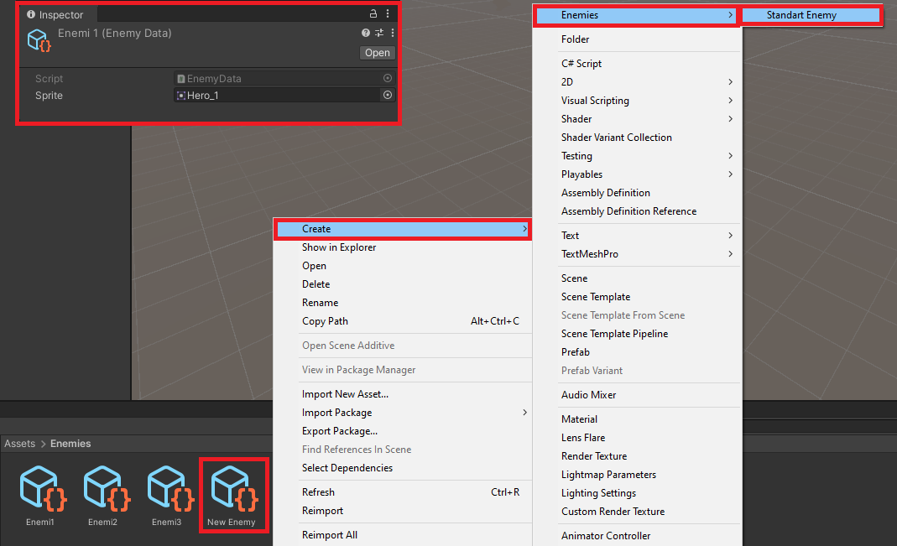Expand the Import Package submenu
The width and height of the screenshot is (897, 546).
(403, 413)
